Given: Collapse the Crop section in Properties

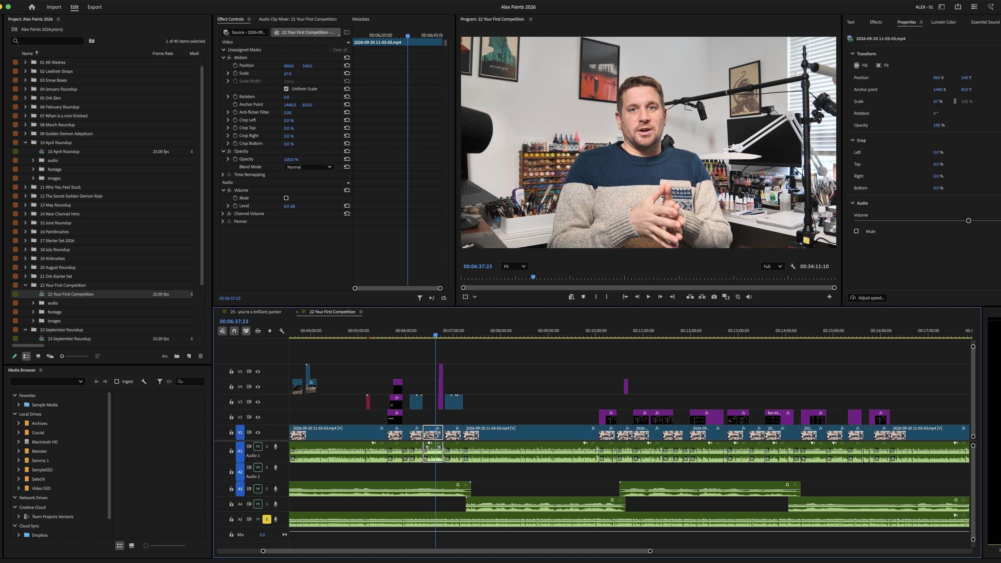Looking at the screenshot, I should pos(852,140).
